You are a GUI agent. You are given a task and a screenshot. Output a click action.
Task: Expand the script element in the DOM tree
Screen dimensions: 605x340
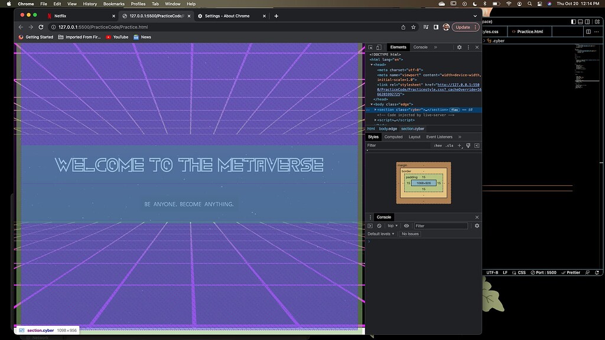(x=375, y=120)
